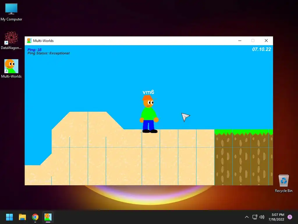Launch Google Chrome from the taskbar
This screenshot has width=298, height=224.
coord(35,217)
